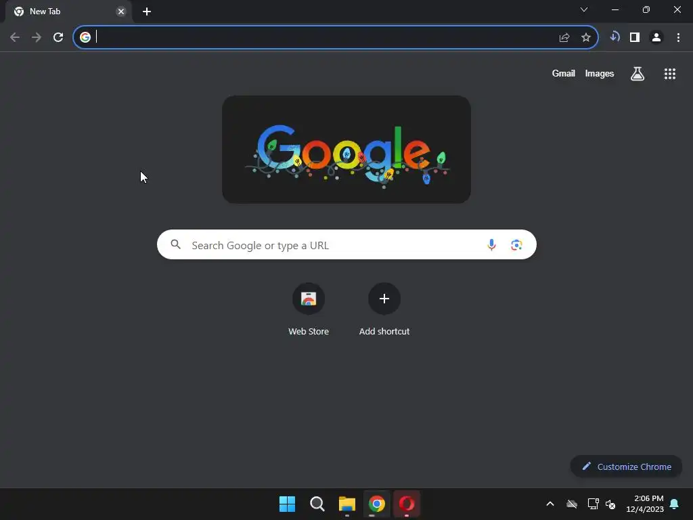Screen dimensions: 693x520
Task: Click the Chrome taskbar icon
Action: (377, 504)
